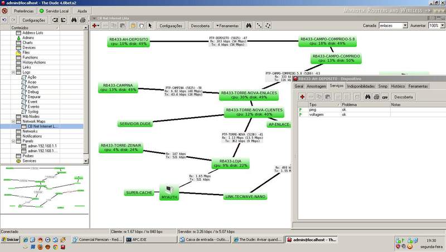446x252 pixels.
Task: Open the Ajuda button
Action: click(x=82, y=11)
